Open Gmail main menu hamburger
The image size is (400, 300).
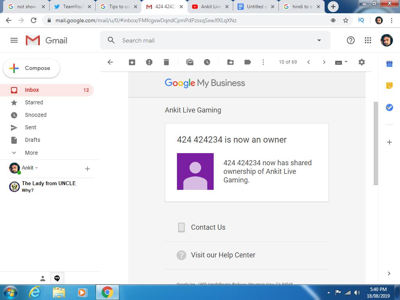click(x=14, y=40)
